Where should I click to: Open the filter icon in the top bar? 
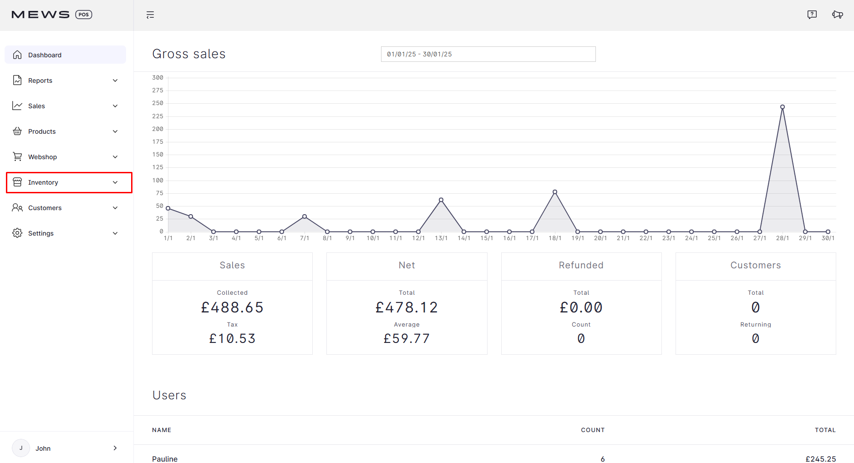pyautogui.click(x=150, y=15)
